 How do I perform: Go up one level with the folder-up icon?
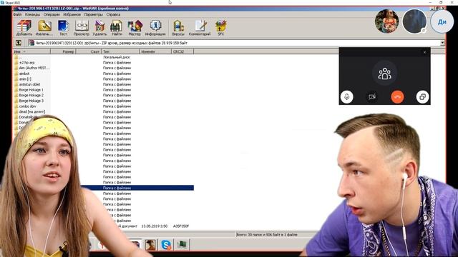click(x=19, y=43)
